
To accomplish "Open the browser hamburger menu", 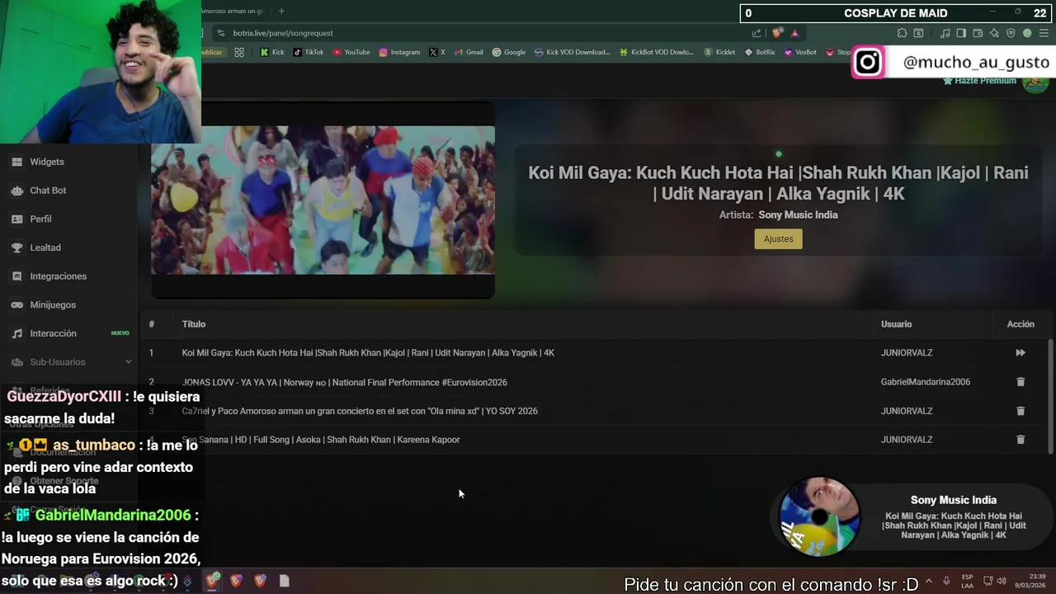I will (1044, 33).
